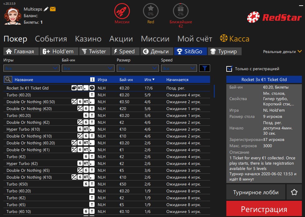Open the rocket Missions icon
The image size is (305, 217).
122,12
